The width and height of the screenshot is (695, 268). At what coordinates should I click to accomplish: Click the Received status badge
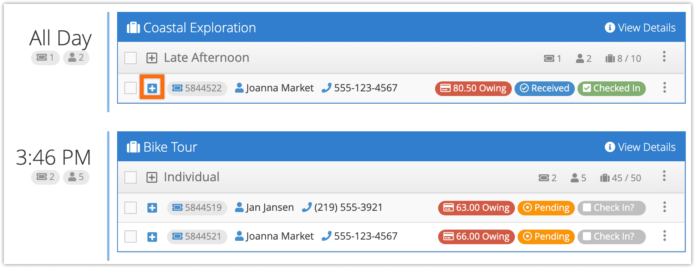point(544,88)
